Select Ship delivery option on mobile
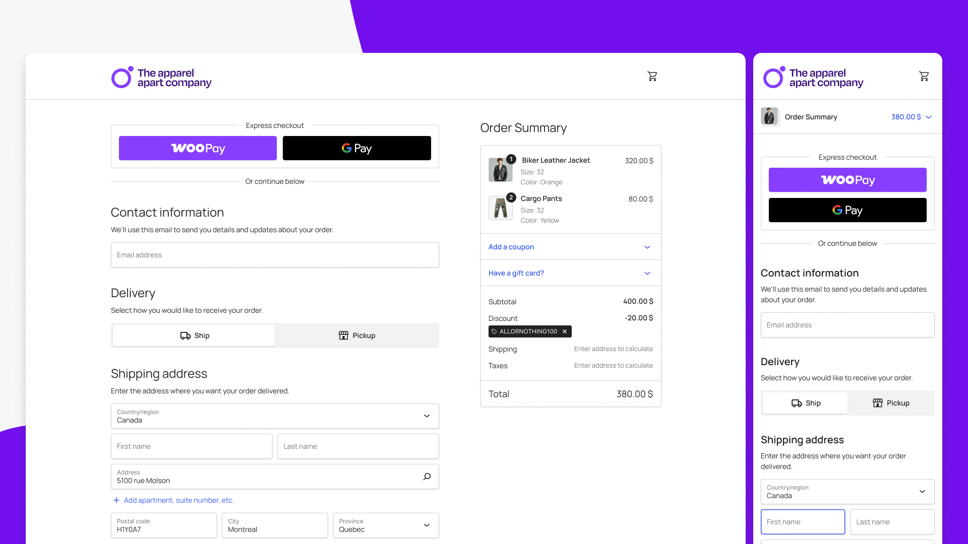Image resolution: width=968 pixels, height=544 pixels. [x=805, y=403]
